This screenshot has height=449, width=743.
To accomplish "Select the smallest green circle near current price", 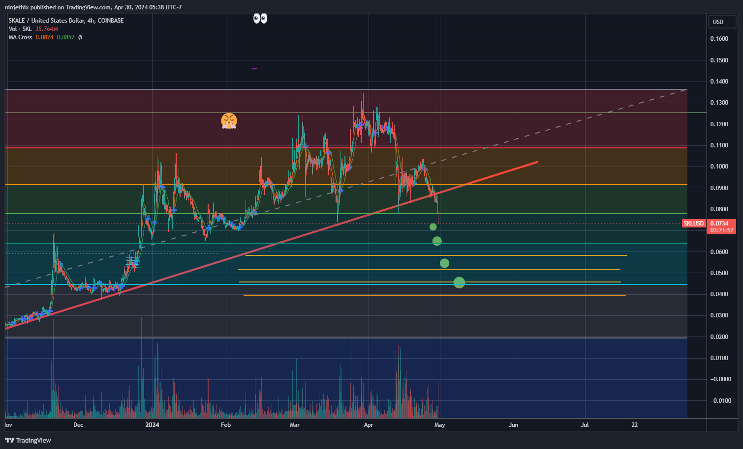I will (433, 227).
